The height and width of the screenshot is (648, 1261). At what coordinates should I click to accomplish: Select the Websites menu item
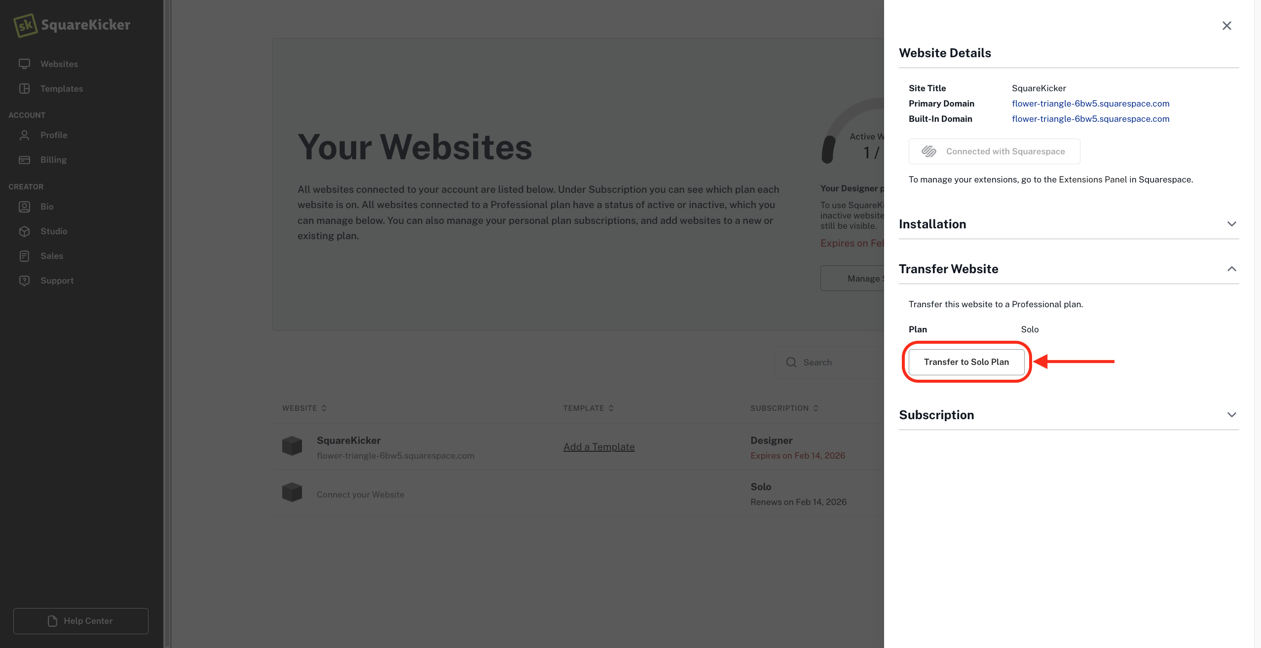click(60, 64)
